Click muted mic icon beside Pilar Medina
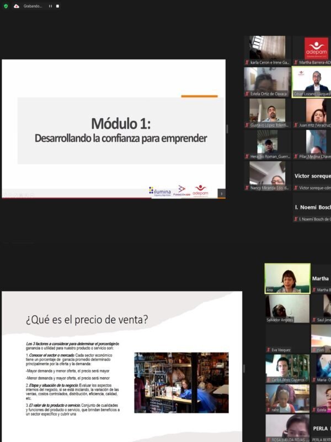The image size is (331, 442). click(296, 156)
